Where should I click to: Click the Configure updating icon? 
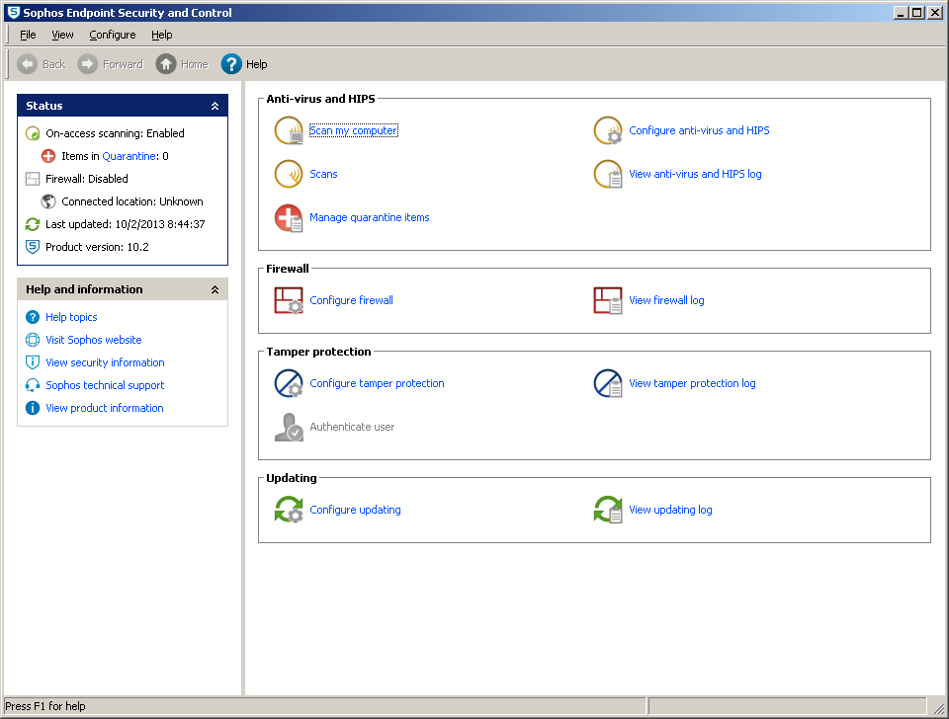coord(289,511)
